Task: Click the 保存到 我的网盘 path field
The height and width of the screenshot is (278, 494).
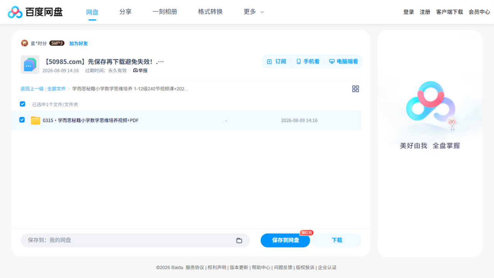Action: pos(135,240)
